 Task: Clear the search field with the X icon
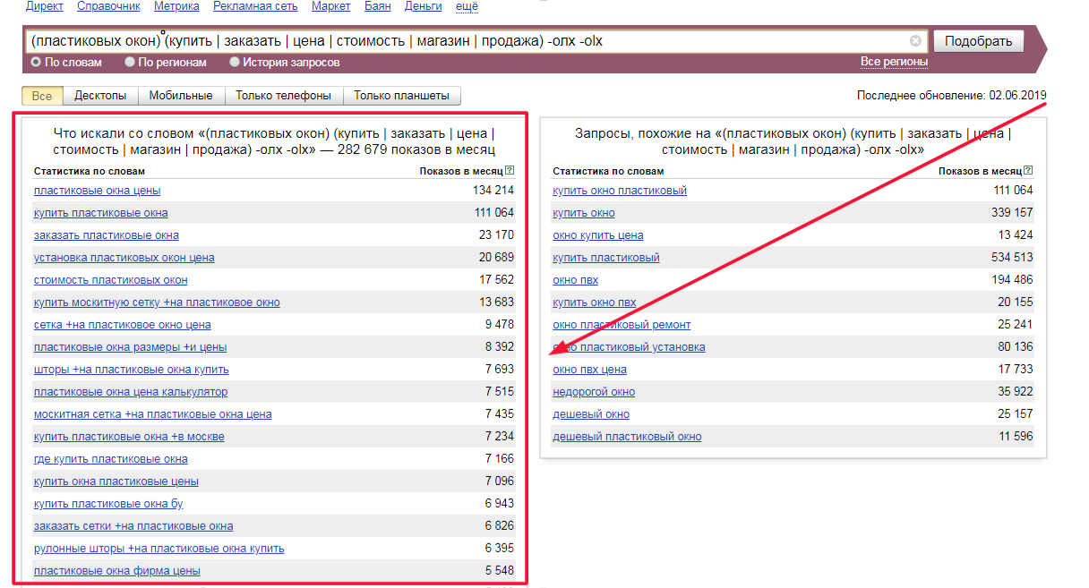(915, 41)
